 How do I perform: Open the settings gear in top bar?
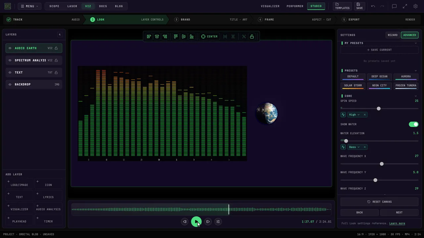[415, 6]
